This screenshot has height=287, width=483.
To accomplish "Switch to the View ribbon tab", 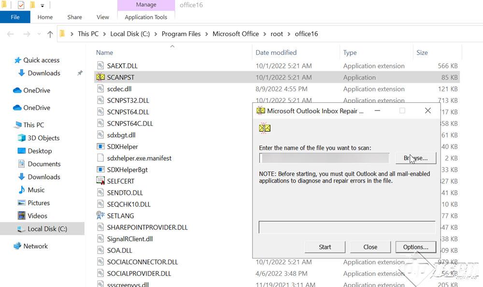I will pyautogui.click(x=102, y=17).
